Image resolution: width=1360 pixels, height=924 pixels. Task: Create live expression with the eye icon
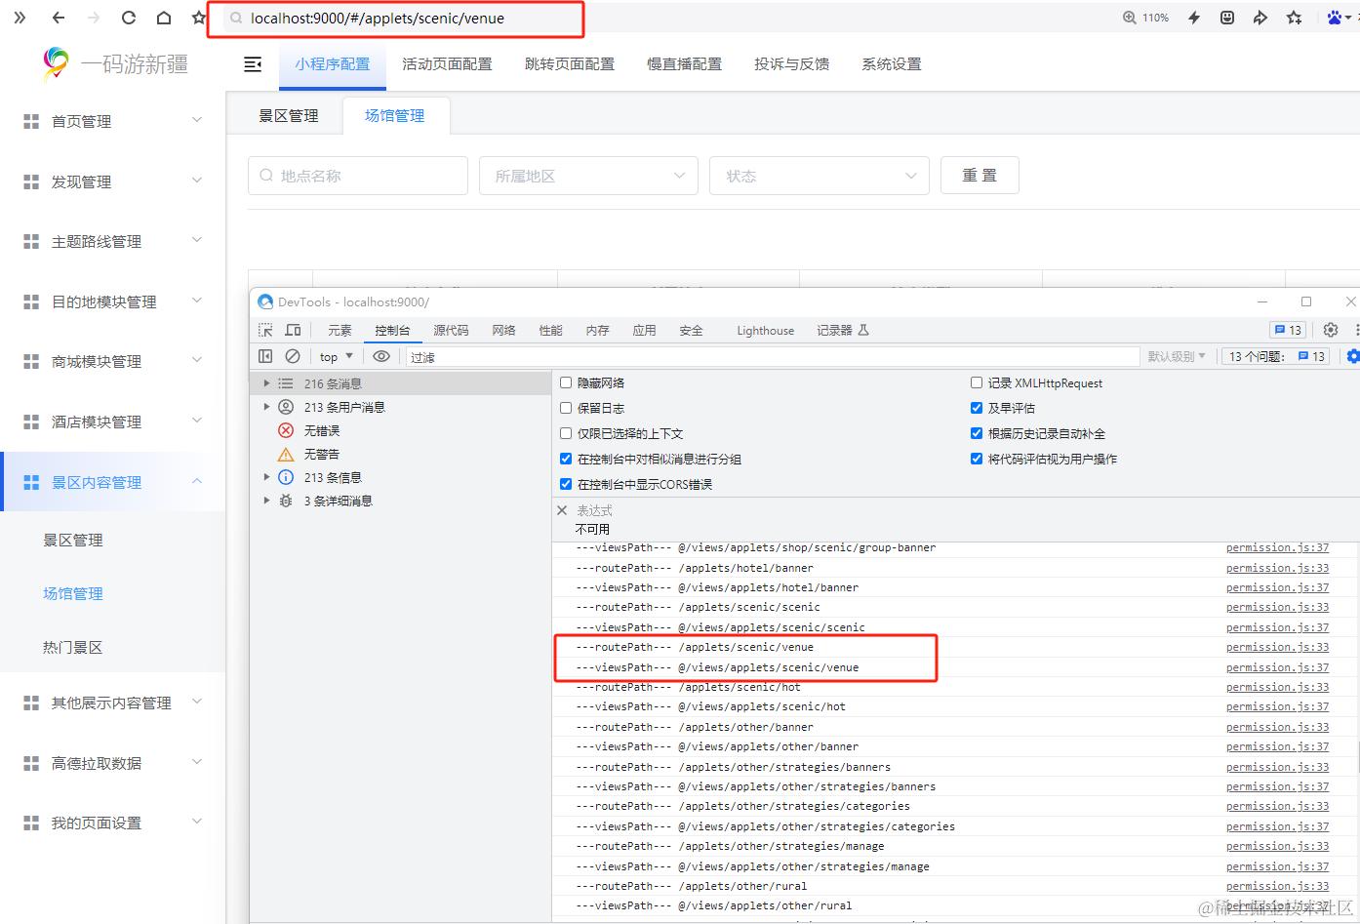pos(381,356)
